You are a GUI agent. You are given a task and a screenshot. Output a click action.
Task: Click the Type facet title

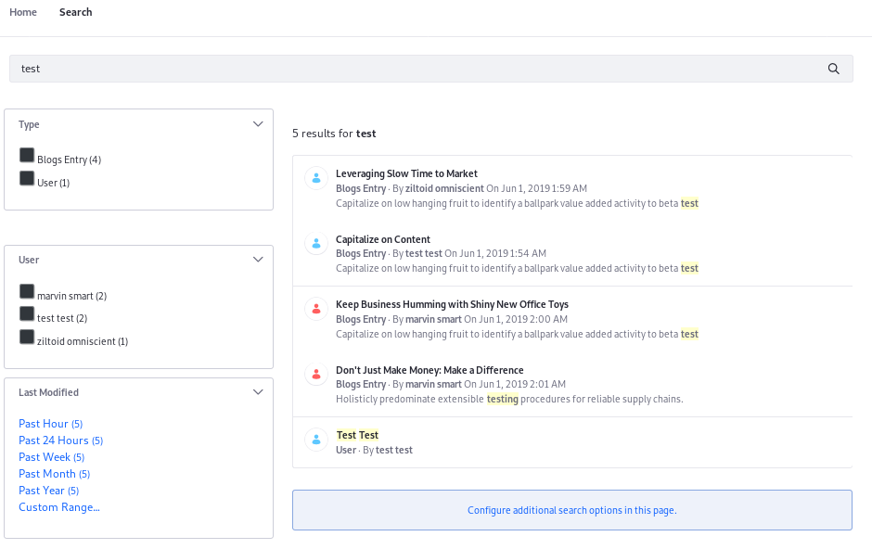(x=29, y=124)
